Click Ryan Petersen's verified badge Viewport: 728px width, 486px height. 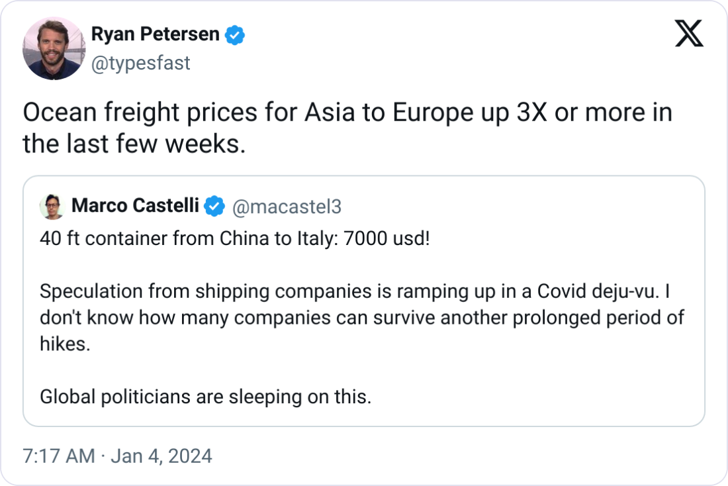(x=235, y=35)
